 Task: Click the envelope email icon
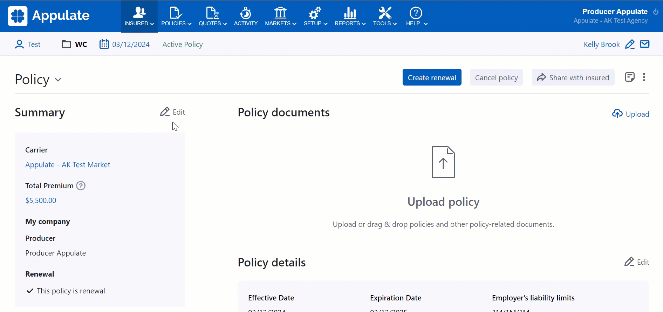click(x=644, y=44)
